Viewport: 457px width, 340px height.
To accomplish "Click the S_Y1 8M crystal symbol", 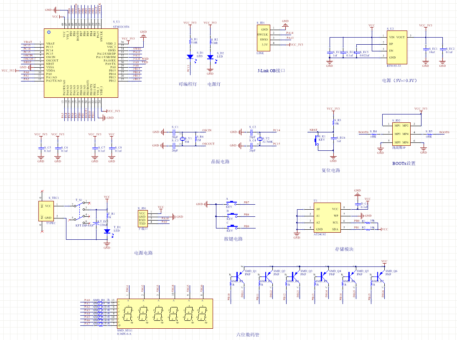I will click(183, 139).
